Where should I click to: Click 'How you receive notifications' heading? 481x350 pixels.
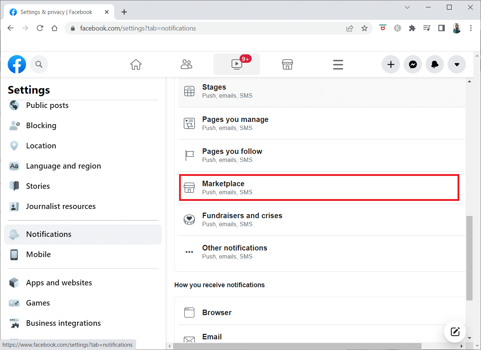click(219, 285)
